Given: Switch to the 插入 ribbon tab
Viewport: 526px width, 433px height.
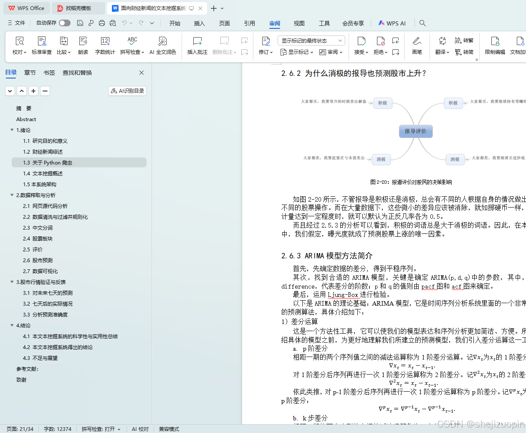Looking at the screenshot, I should click(x=200, y=23).
